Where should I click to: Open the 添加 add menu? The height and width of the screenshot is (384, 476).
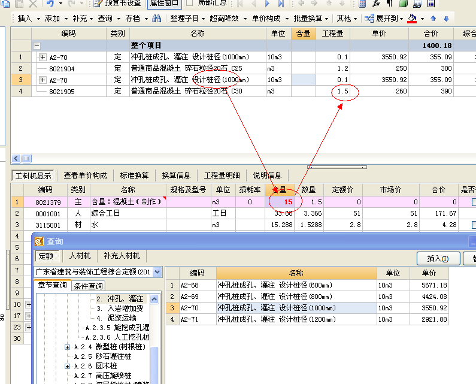click(x=56, y=19)
